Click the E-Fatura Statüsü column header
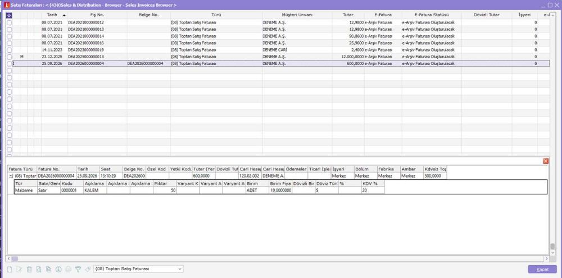The image size is (562, 278). point(432,15)
